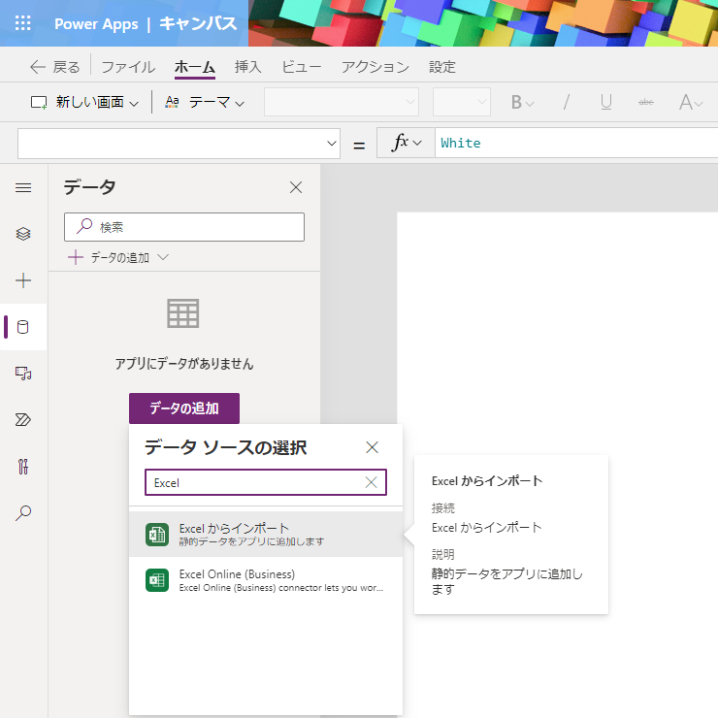This screenshot has height=718, width=718.
Task: Open the ファイル menu
Action: coord(128,67)
